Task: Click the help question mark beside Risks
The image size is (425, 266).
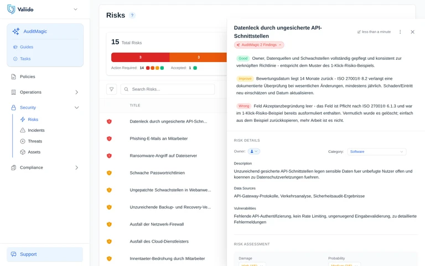Action: pyautogui.click(x=132, y=15)
